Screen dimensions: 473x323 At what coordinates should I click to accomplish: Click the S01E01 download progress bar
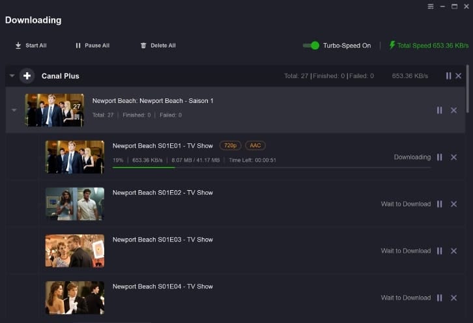point(272,167)
